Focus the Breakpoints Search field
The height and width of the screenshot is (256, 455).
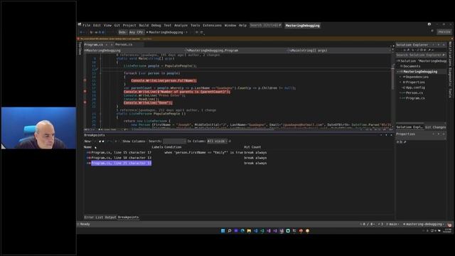(174, 141)
